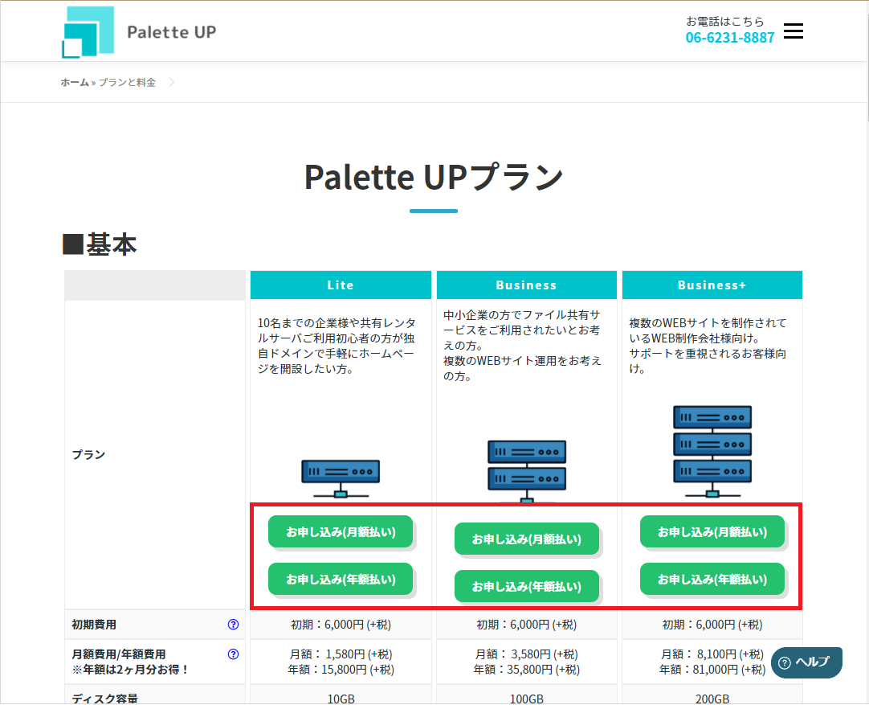
Task: Click the 月額費用/年額費用 row label
Action: pyautogui.click(x=119, y=654)
